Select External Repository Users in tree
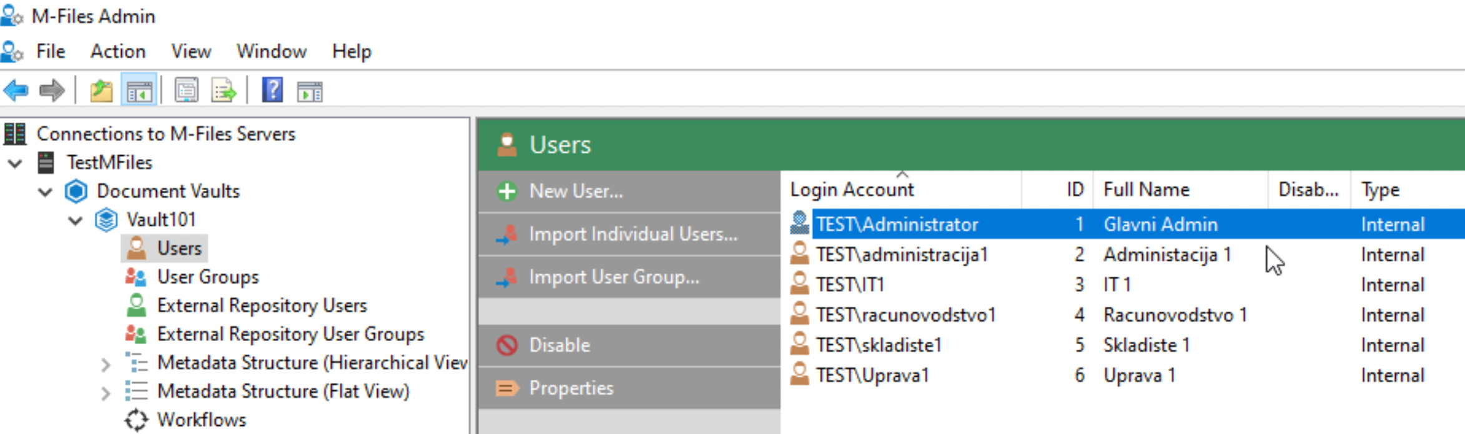This screenshot has height=434, width=1465. 262,306
